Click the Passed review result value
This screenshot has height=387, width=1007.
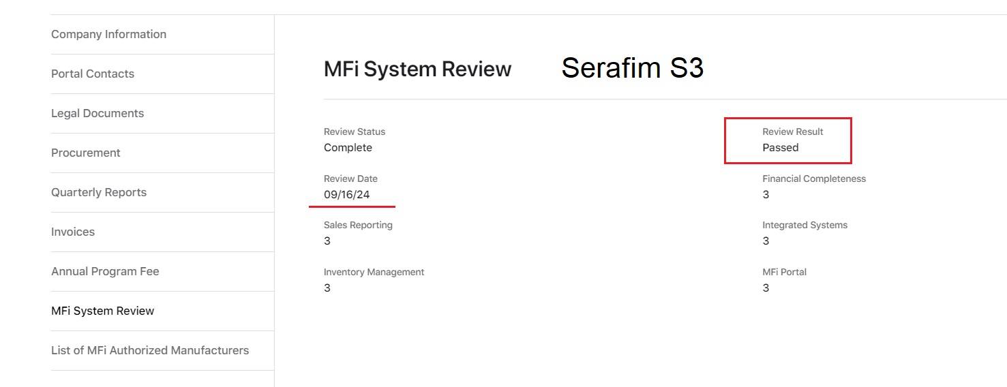pyautogui.click(x=780, y=148)
